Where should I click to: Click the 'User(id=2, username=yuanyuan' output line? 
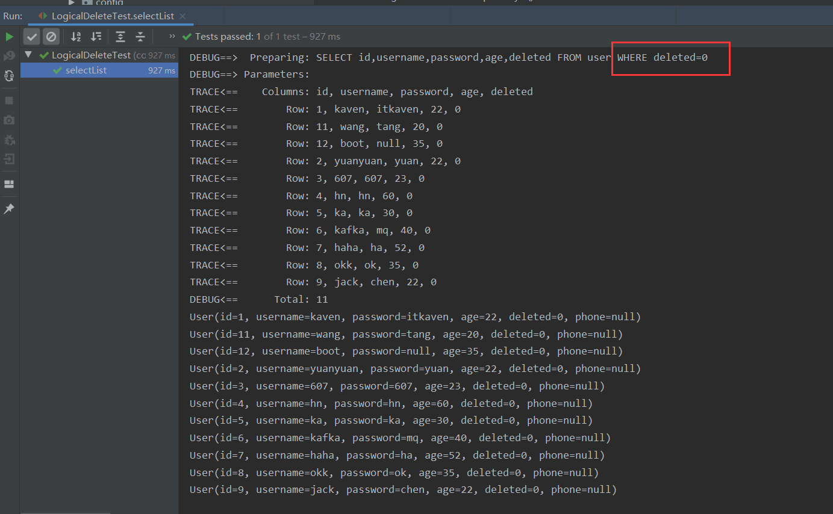416,369
